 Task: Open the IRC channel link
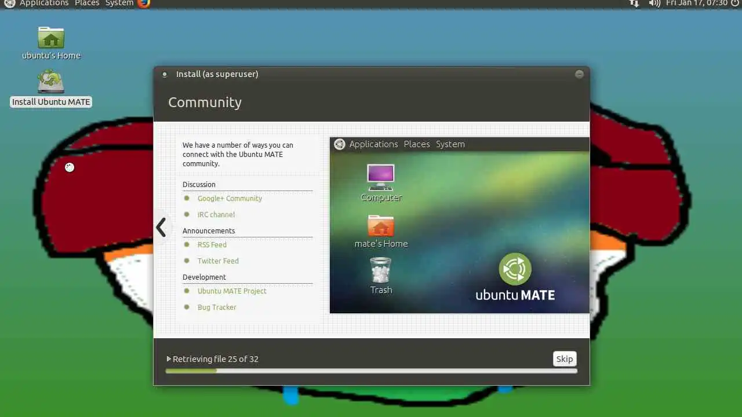click(216, 214)
